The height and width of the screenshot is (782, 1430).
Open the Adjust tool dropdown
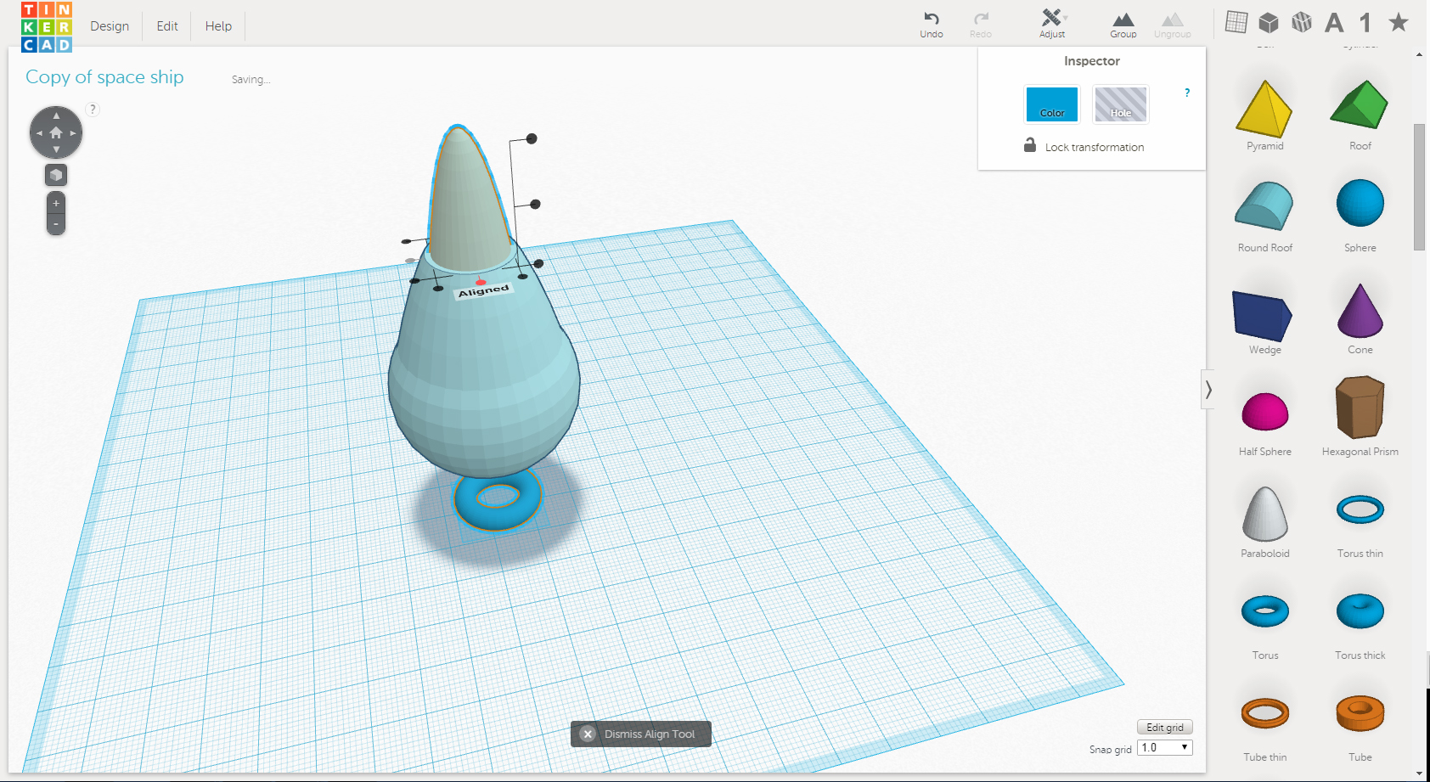pyautogui.click(x=1053, y=24)
